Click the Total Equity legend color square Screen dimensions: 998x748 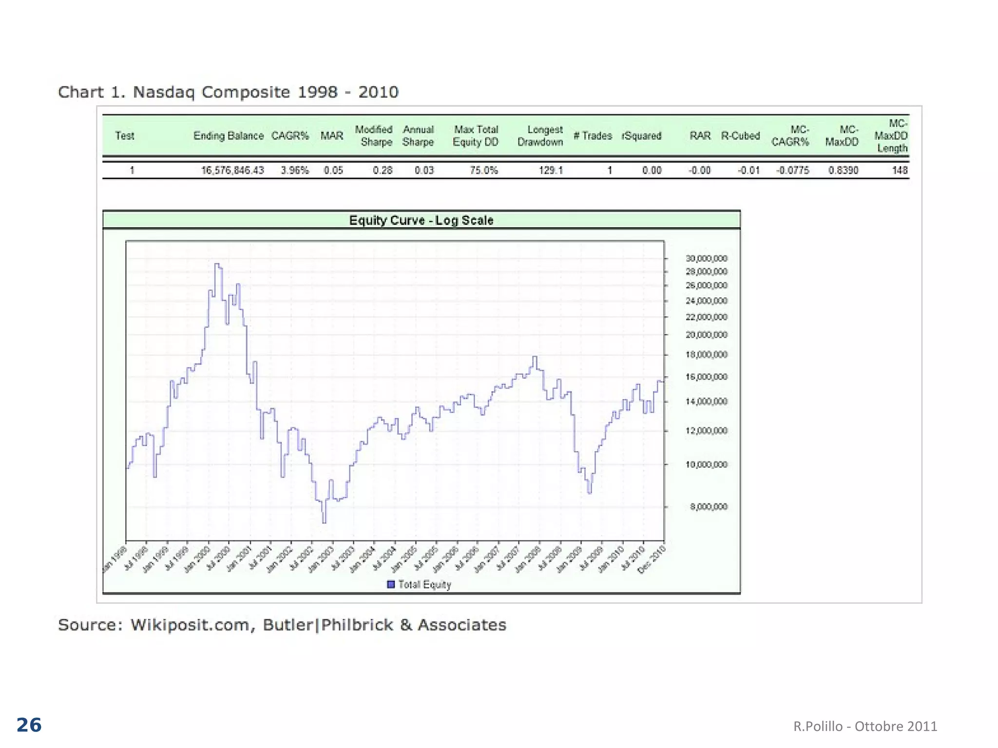coord(391,584)
